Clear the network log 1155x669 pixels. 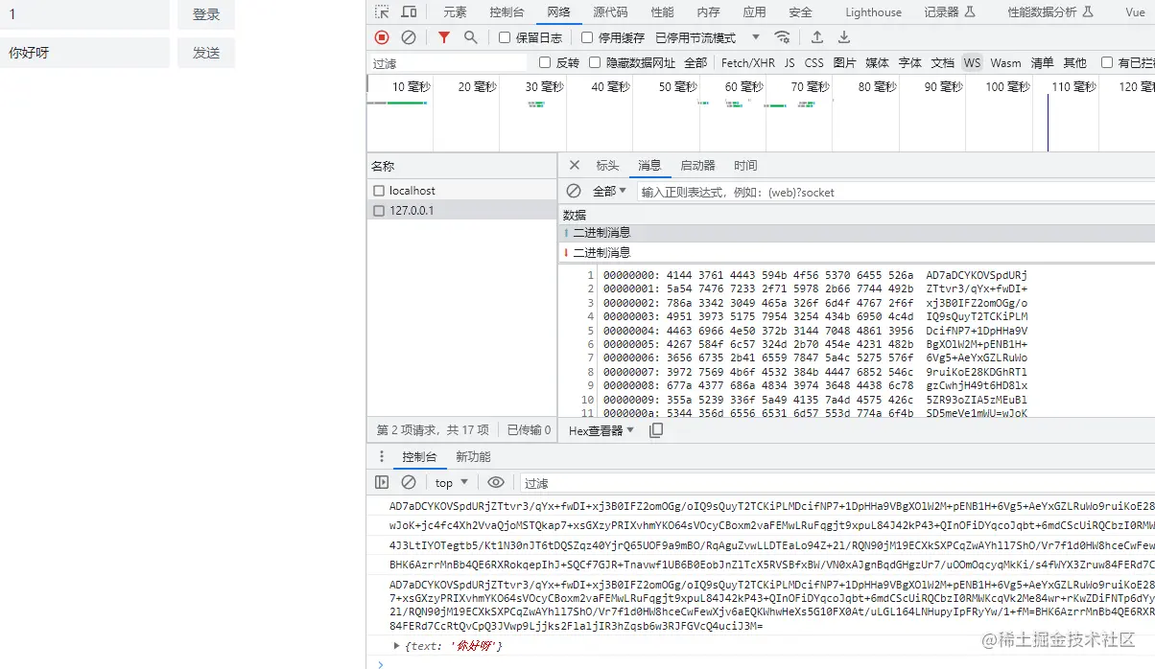click(409, 37)
